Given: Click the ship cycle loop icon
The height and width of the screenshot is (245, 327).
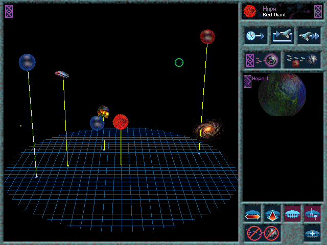Looking at the screenshot, I should (282, 36).
